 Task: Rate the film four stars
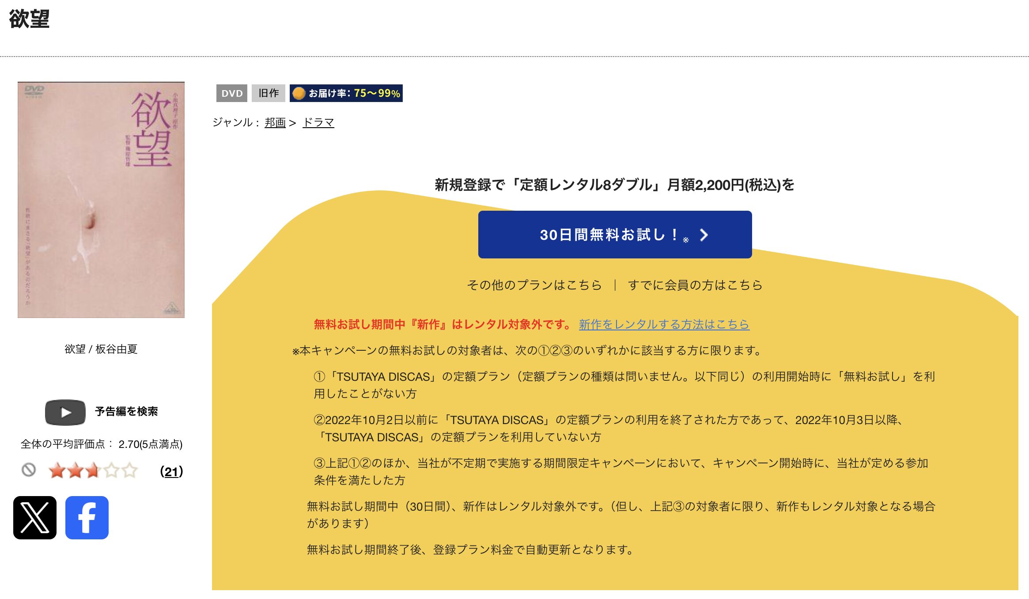[112, 470]
